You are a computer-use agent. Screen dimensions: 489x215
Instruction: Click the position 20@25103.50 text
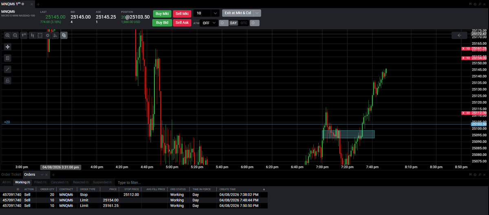135,17
